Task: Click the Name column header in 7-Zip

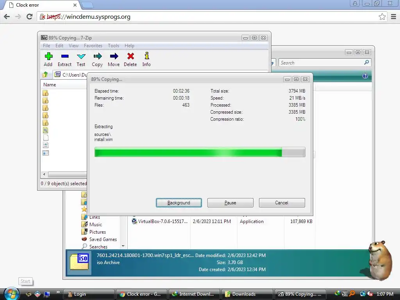Action: pyautogui.click(x=50, y=84)
